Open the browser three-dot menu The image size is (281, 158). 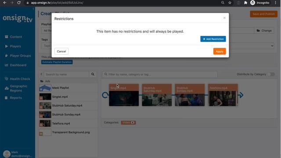point(275,3)
